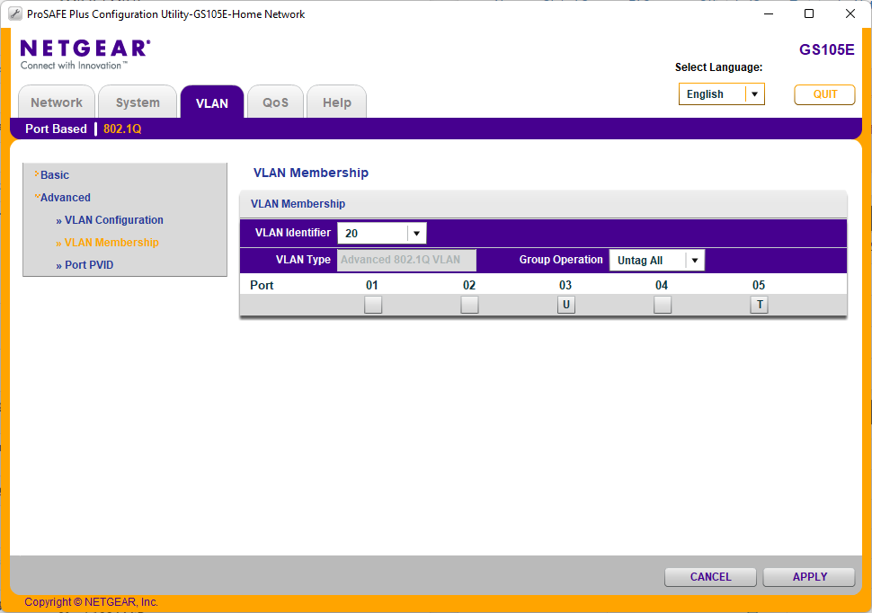
Task: Toggle the tagged box on port 05
Action: (x=759, y=305)
